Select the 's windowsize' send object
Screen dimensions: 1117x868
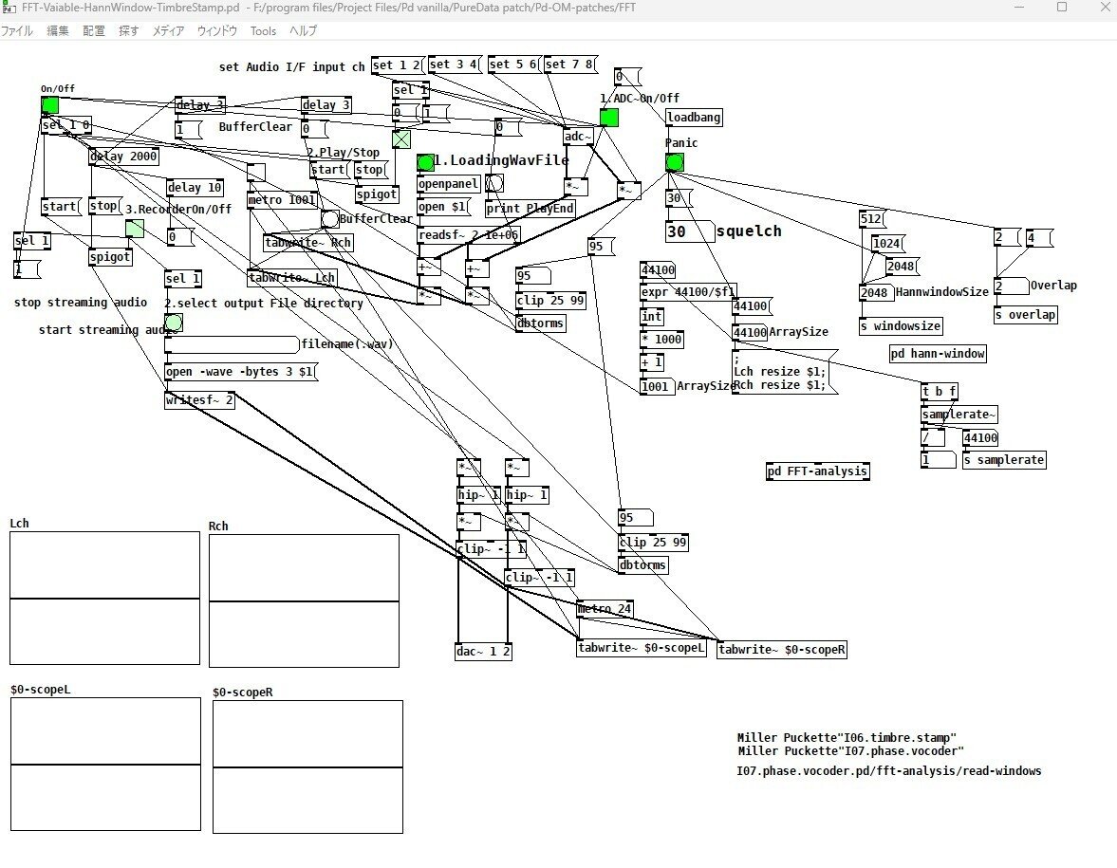(x=902, y=326)
